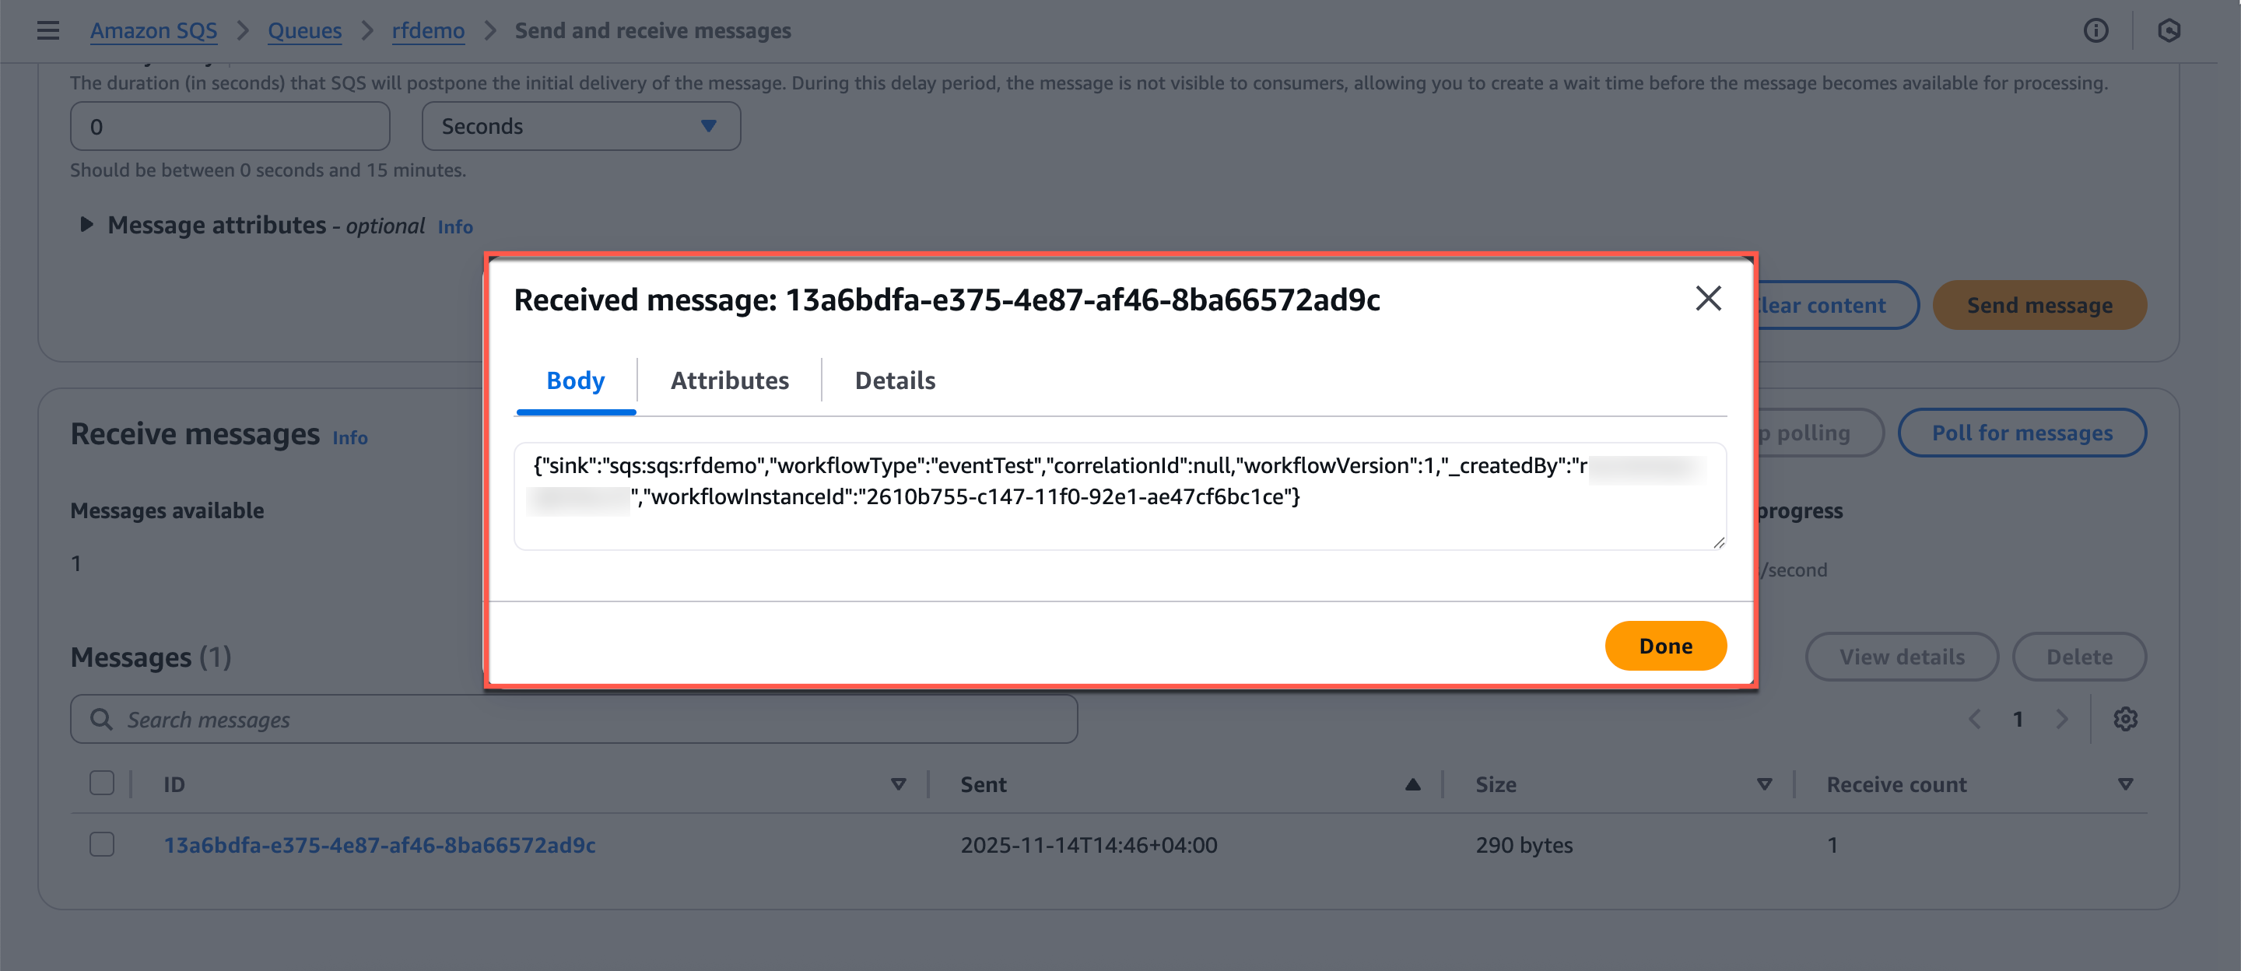Screen dimensions: 2241x971
Task: Go to the next page of messages
Action: point(2063,718)
